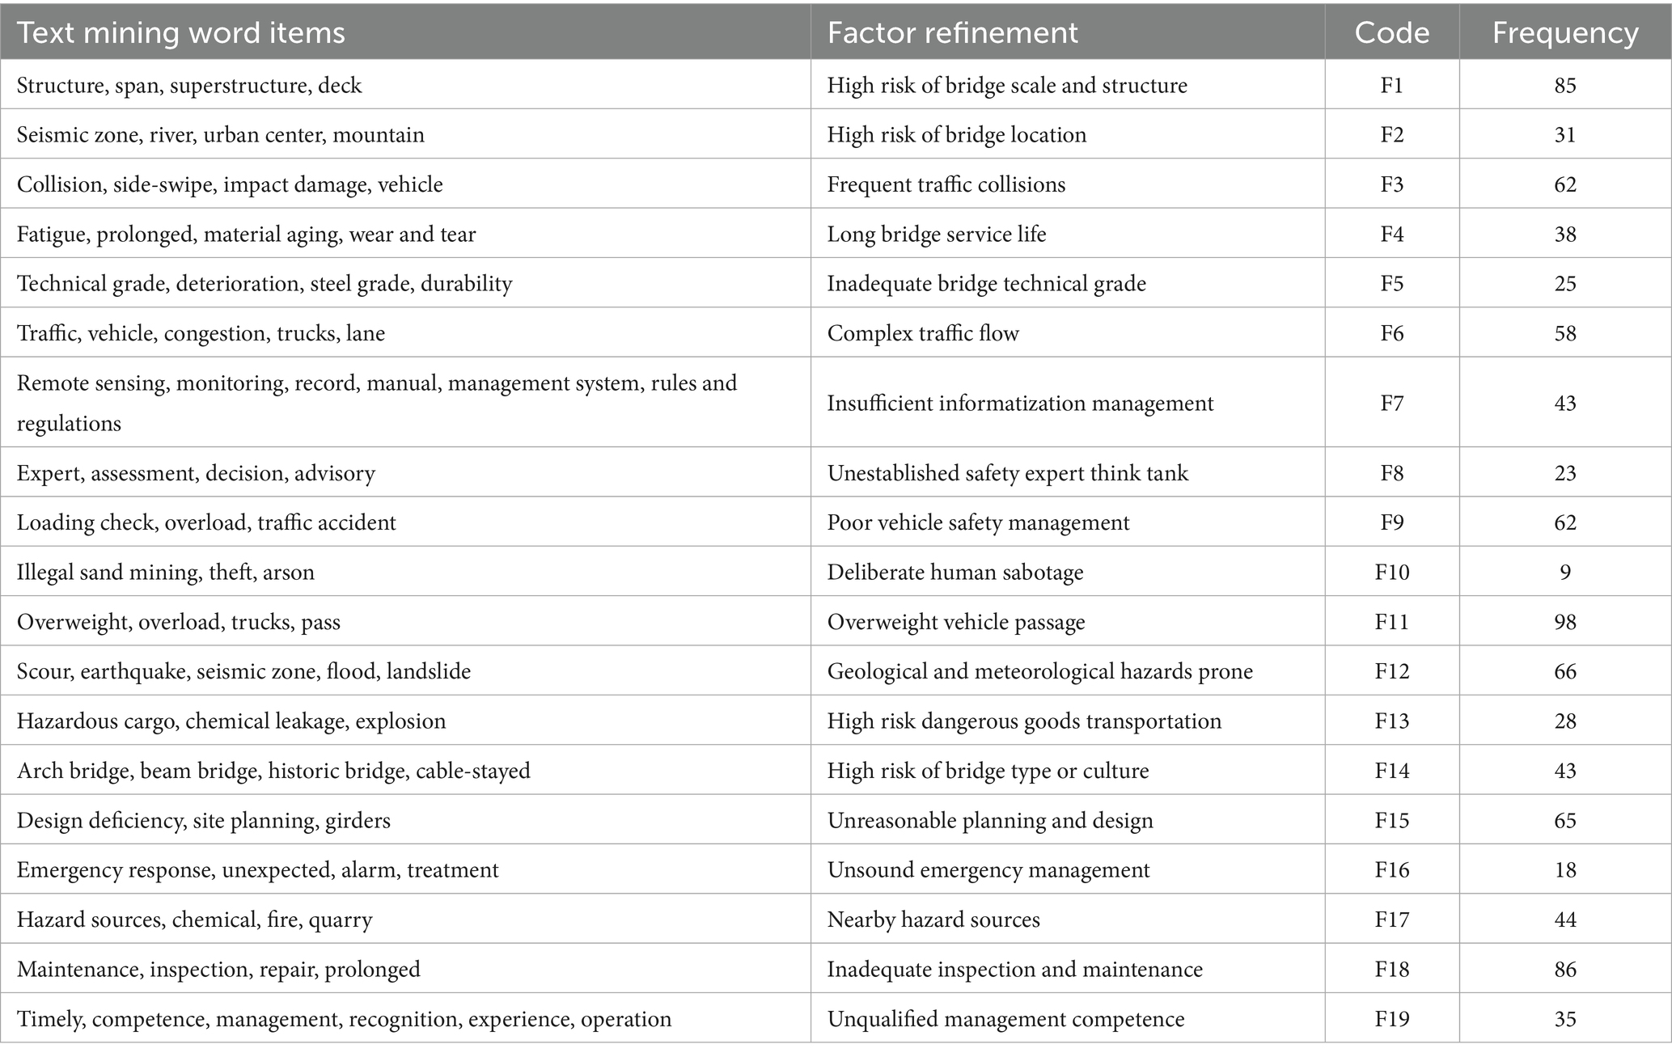This screenshot has width=1672, height=1057.
Task: Select 'Hazardous cargo, chemical leakage, explosion' cell
Action: tap(231, 721)
